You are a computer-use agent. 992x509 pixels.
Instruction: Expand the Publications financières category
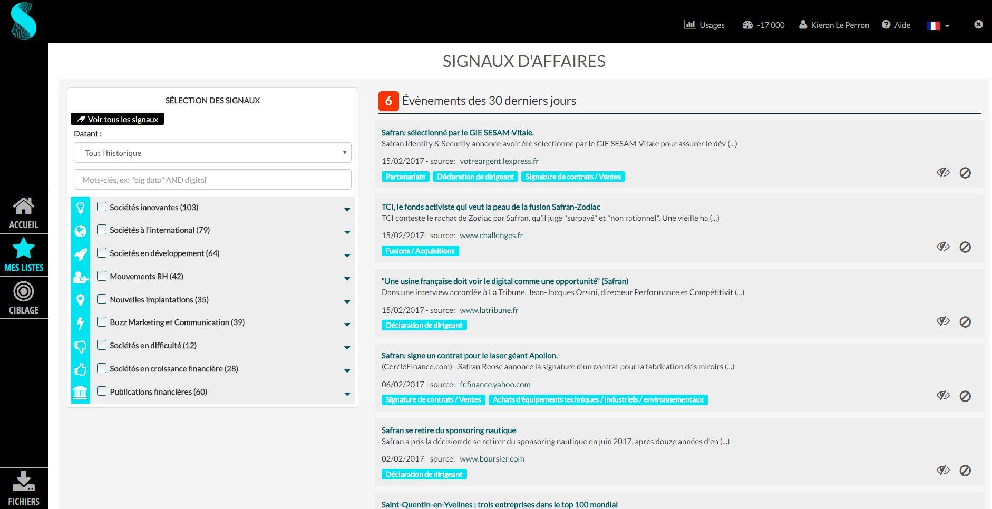coord(347,394)
